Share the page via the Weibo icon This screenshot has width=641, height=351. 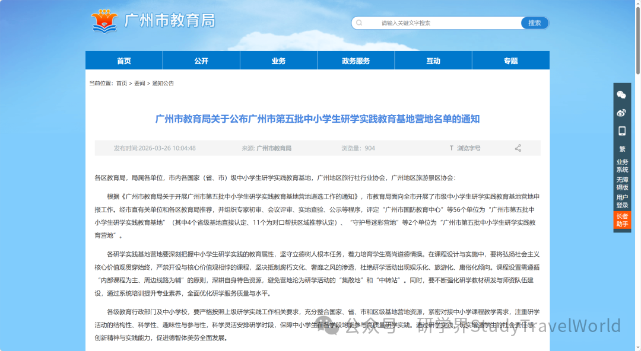621,113
